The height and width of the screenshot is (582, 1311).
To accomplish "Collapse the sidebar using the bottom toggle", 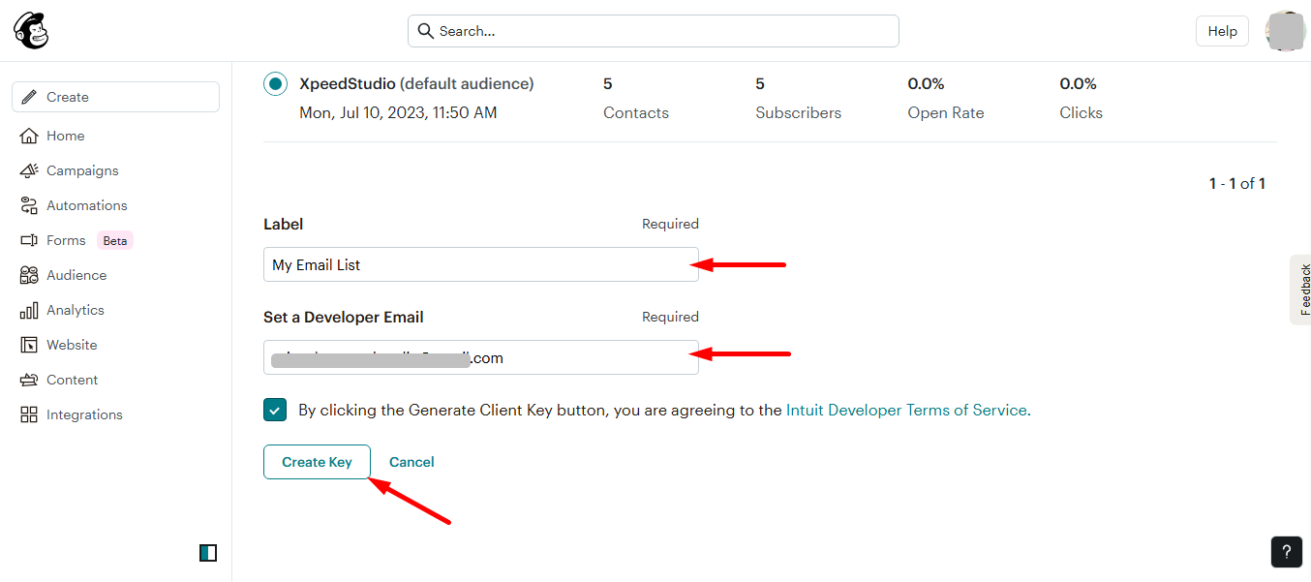I will click(x=207, y=552).
